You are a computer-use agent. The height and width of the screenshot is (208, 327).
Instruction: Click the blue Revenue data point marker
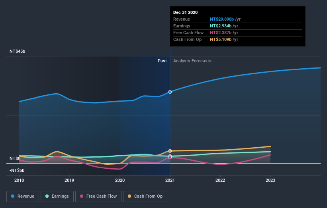click(170, 92)
